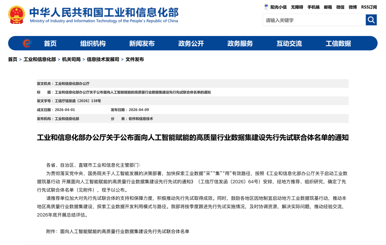
Task: Open the 首页 navigation menu item
Action: point(50,44)
